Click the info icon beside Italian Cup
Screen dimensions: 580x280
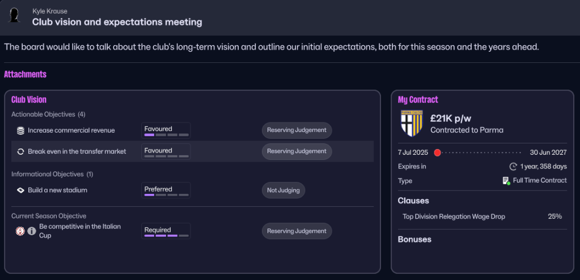tap(32, 231)
